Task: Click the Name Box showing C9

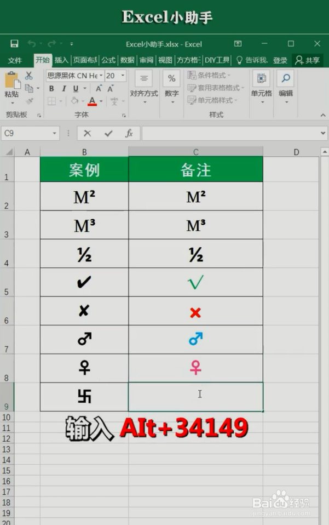Action: pyautogui.click(x=30, y=133)
